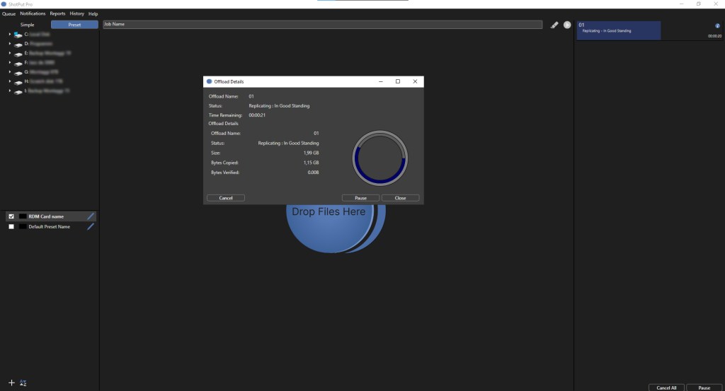Open the Reports menu
Screen dimensions: 725x391
(x=57, y=13)
